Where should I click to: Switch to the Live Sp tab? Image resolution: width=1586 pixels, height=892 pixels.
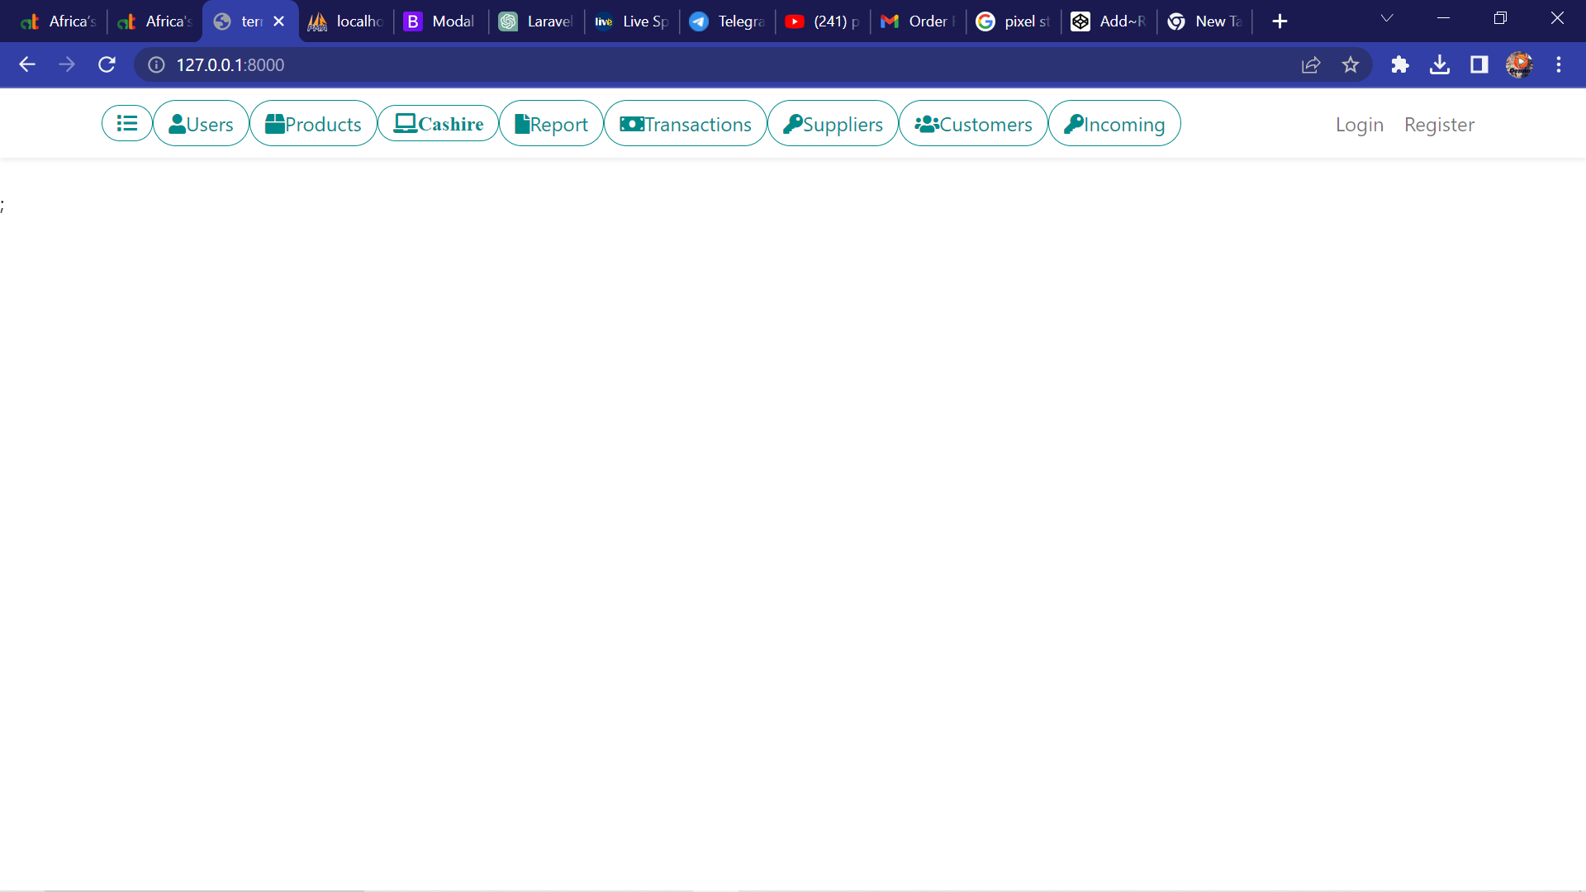click(632, 21)
